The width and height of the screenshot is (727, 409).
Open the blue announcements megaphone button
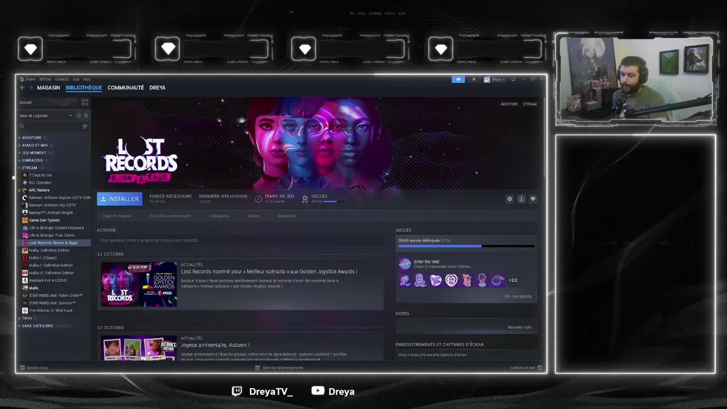pos(458,80)
